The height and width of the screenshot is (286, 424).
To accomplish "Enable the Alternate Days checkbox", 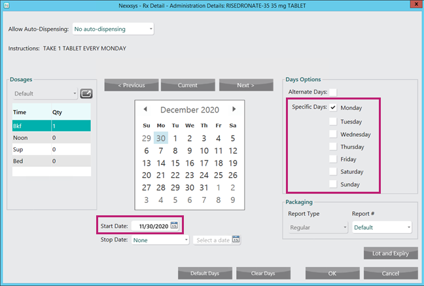I will coord(334,92).
